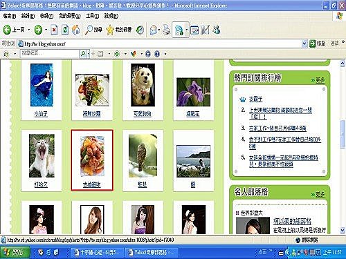This screenshot has height=259, width=346.
Task: Click the magnifier search button beside 搜尋網頁 box
Action: click(82, 54)
